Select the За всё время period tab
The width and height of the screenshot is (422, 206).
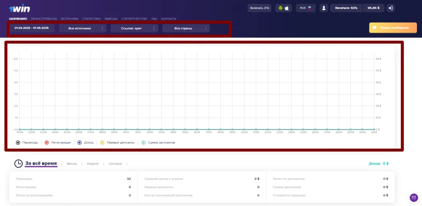[x=41, y=163]
